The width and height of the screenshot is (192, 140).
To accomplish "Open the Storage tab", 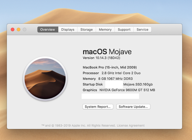I will 86,29.
